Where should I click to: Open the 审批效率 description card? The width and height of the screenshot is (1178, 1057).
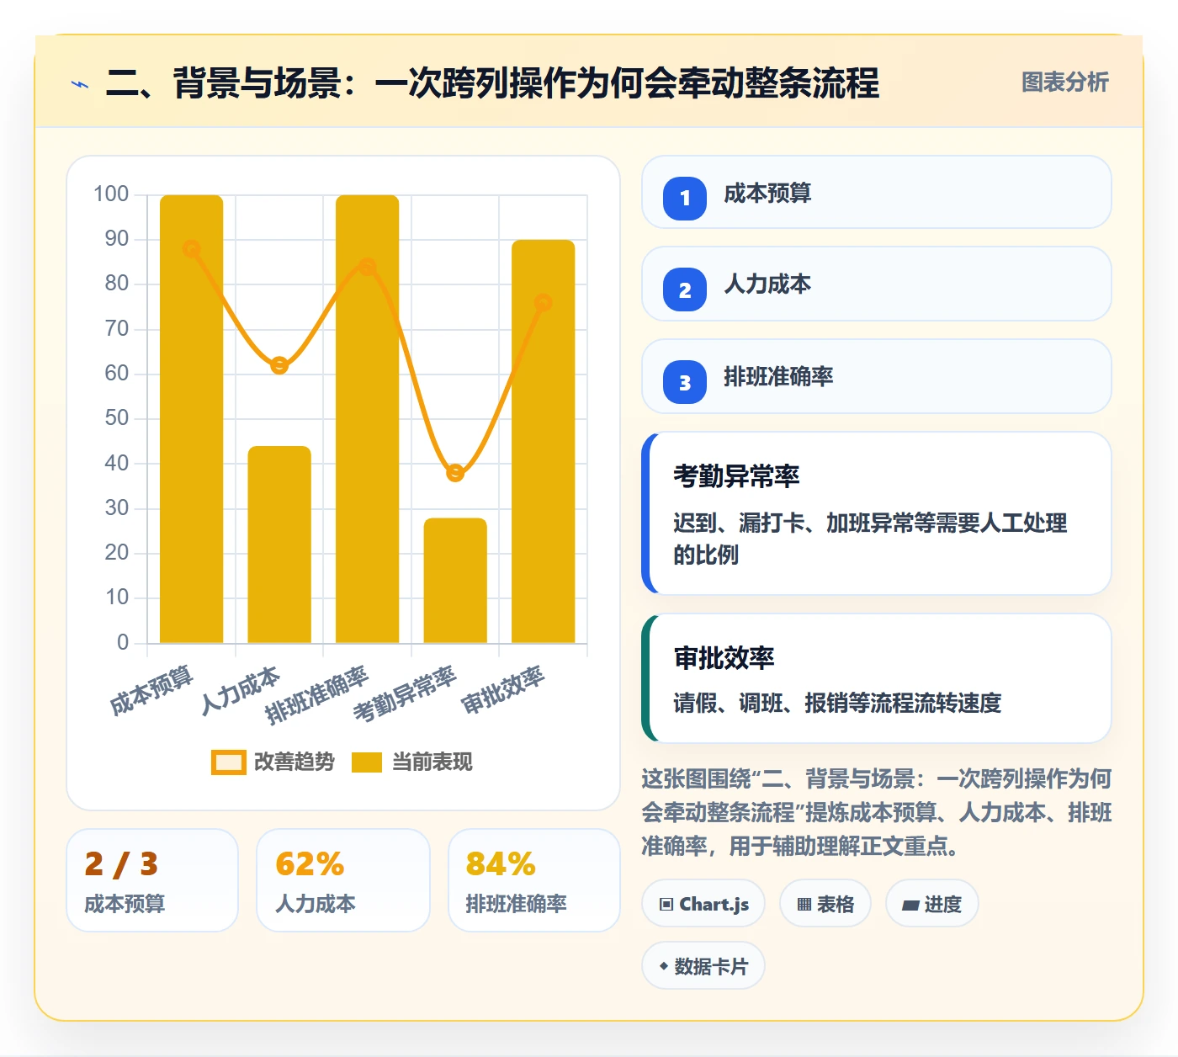pyautogui.click(x=876, y=678)
